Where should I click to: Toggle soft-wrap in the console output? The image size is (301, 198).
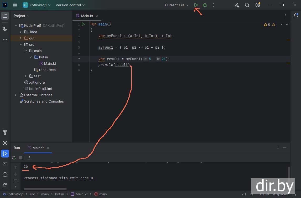pos(15,181)
